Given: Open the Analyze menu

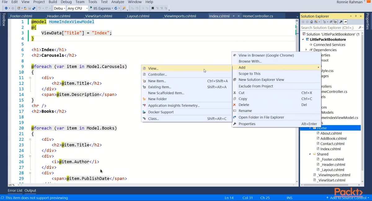Looking at the screenshot, I should pos(117,2).
